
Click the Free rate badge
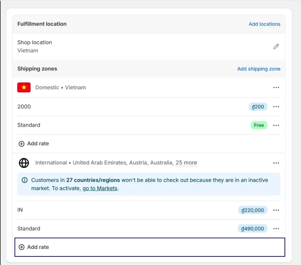point(259,125)
